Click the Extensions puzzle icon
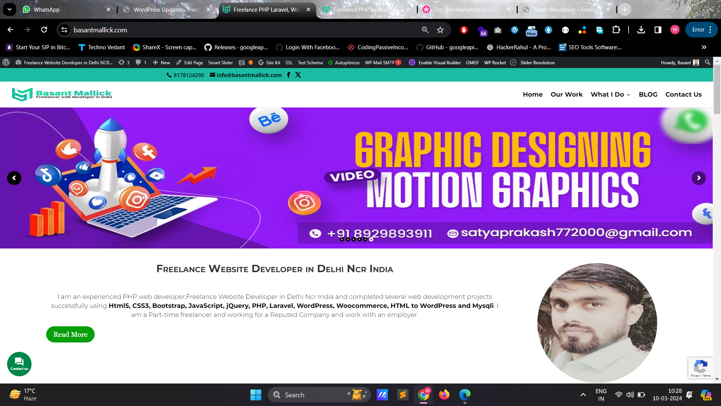Screen dimensions: 721x406 (x=616, y=30)
